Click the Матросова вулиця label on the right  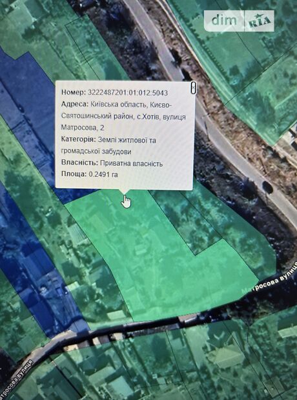(x=269, y=277)
